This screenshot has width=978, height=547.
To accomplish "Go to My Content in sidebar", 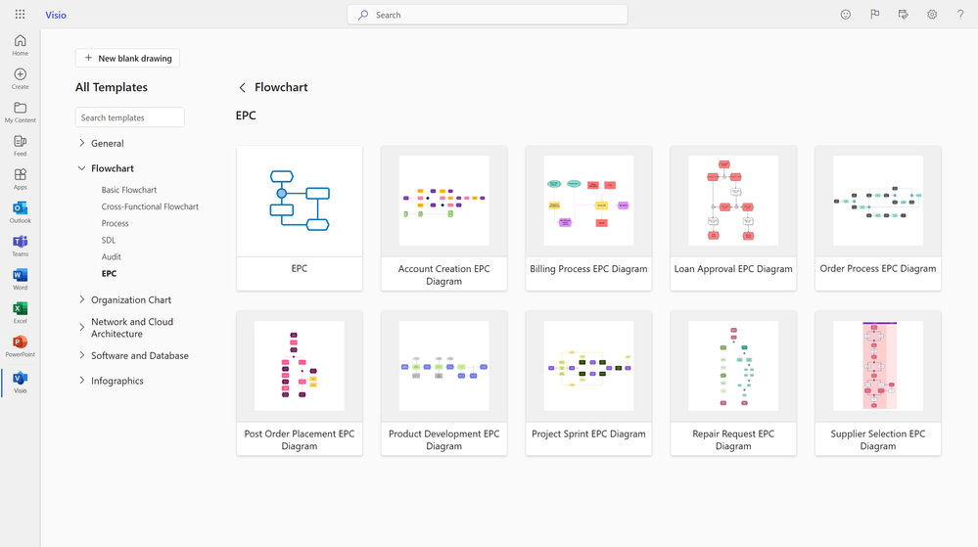I will point(20,112).
